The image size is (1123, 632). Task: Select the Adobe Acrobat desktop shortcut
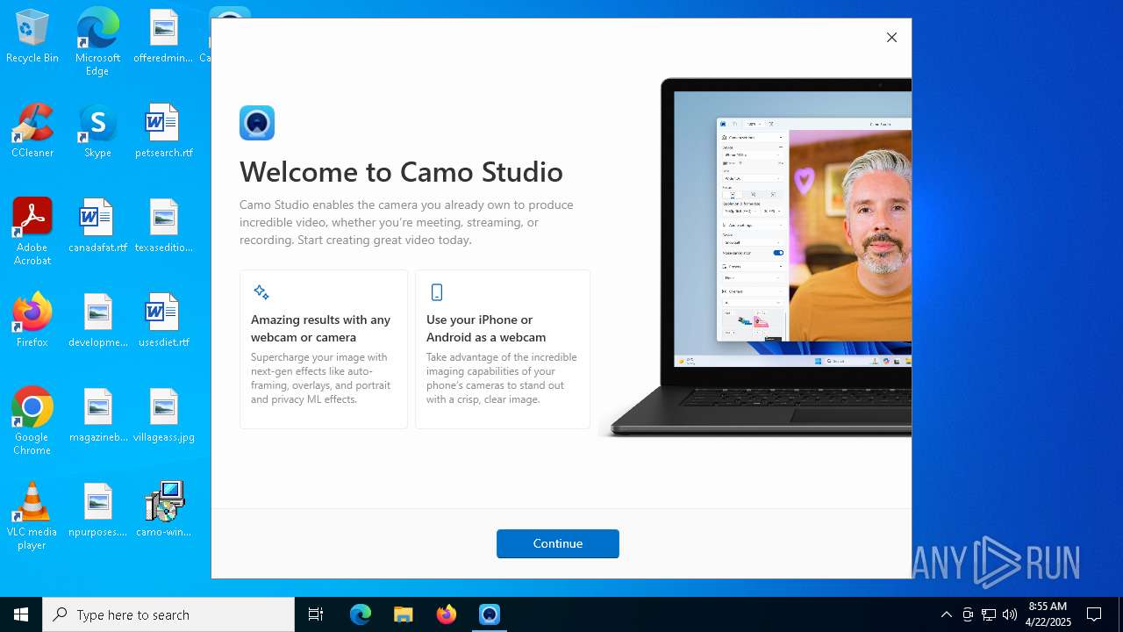pyautogui.click(x=32, y=232)
